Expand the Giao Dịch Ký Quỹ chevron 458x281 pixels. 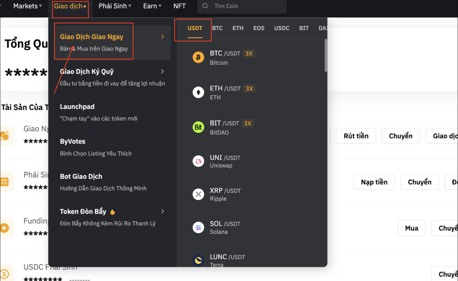[162, 72]
